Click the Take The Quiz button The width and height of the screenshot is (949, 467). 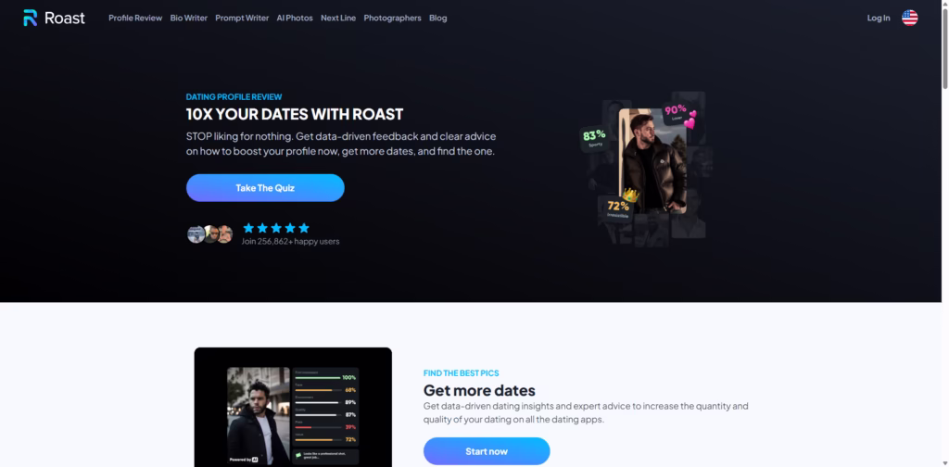coord(265,187)
